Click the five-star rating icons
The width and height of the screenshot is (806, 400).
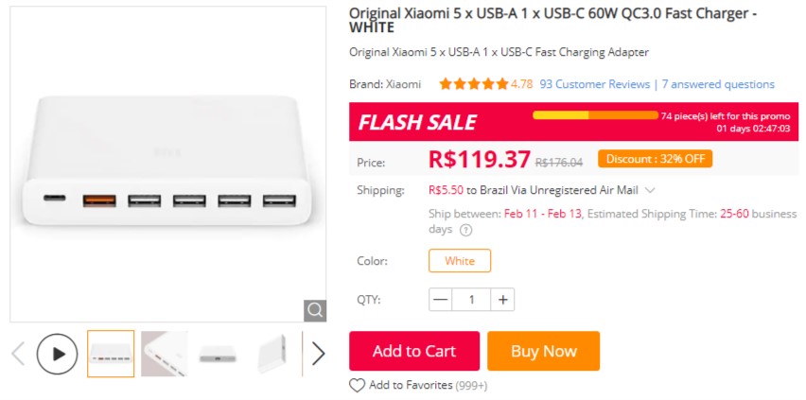click(x=473, y=84)
